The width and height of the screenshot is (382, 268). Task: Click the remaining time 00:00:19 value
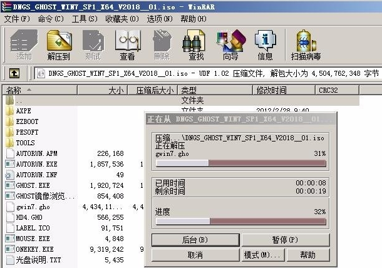(x=311, y=191)
